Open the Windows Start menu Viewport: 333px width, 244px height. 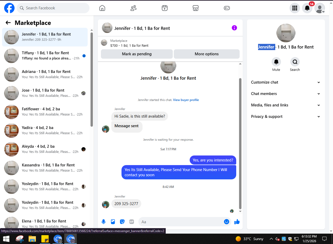6,239
